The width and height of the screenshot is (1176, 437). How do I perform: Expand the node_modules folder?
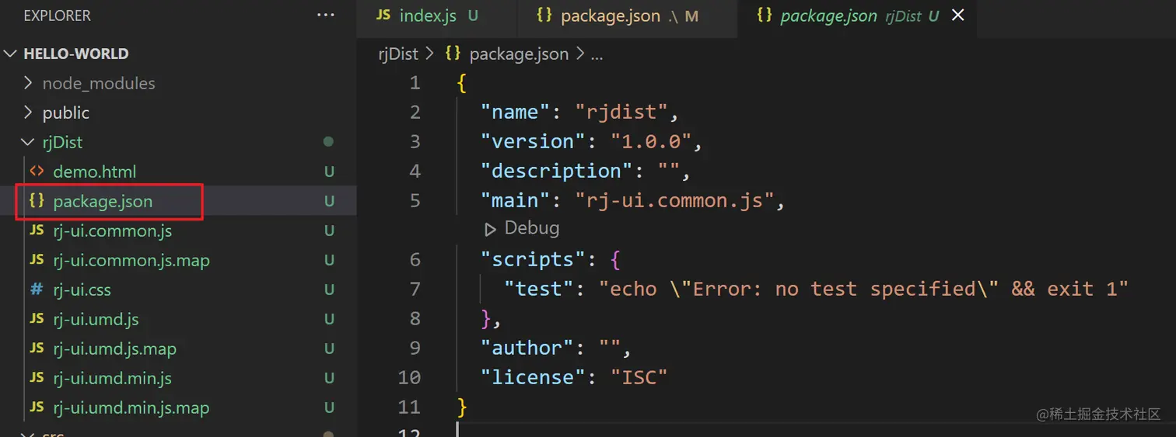[28, 83]
